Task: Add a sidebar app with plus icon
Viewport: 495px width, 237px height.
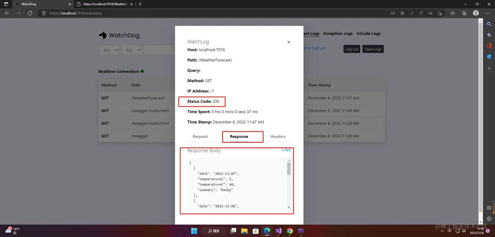Action: tap(489, 68)
